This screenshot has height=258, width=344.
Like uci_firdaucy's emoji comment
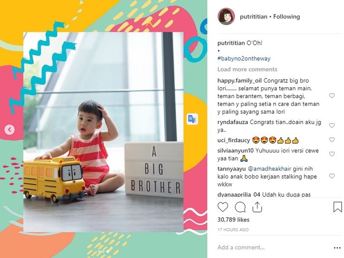point(332,140)
